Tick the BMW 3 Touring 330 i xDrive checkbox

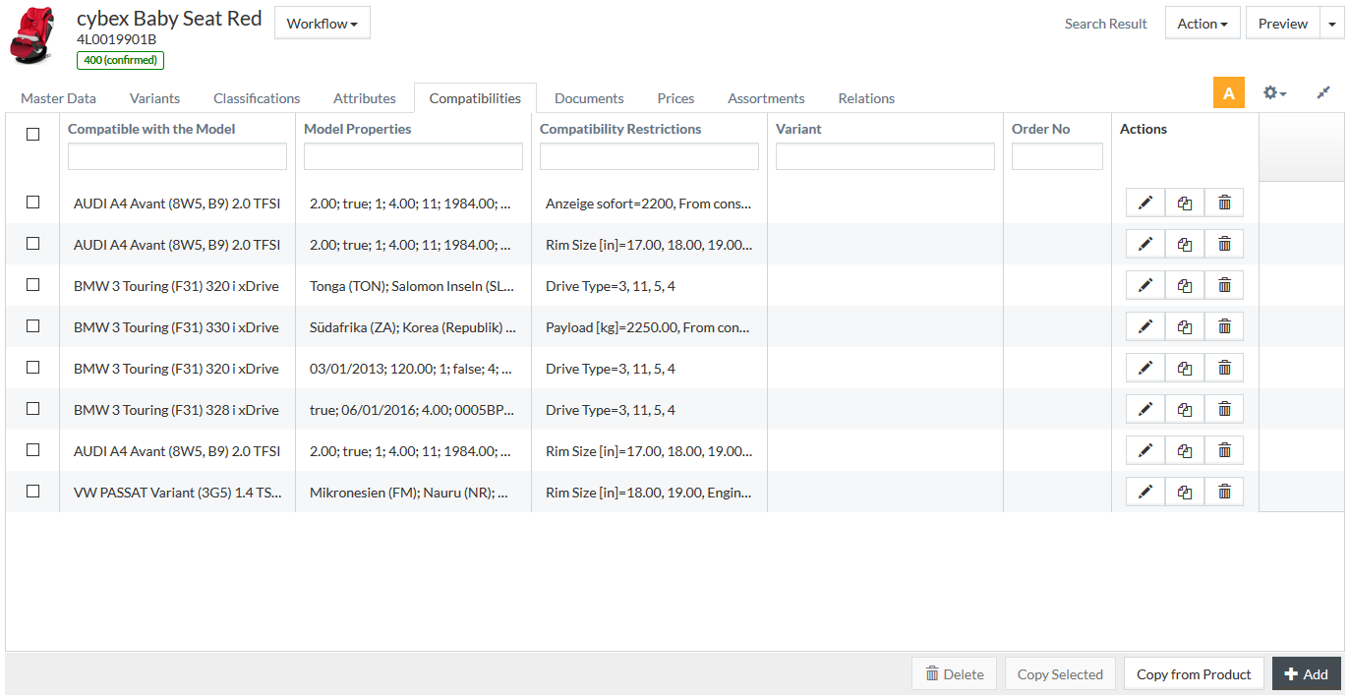click(x=32, y=326)
